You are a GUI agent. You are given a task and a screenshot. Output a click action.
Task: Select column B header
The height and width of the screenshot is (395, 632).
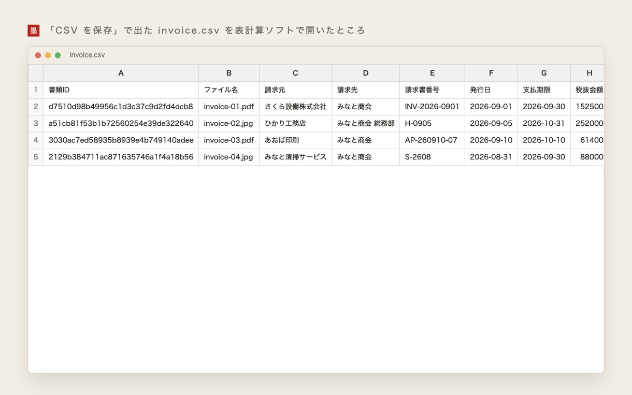(x=229, y=74)
